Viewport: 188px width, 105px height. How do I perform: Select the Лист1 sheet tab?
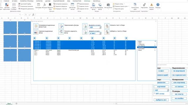[9, 103]
